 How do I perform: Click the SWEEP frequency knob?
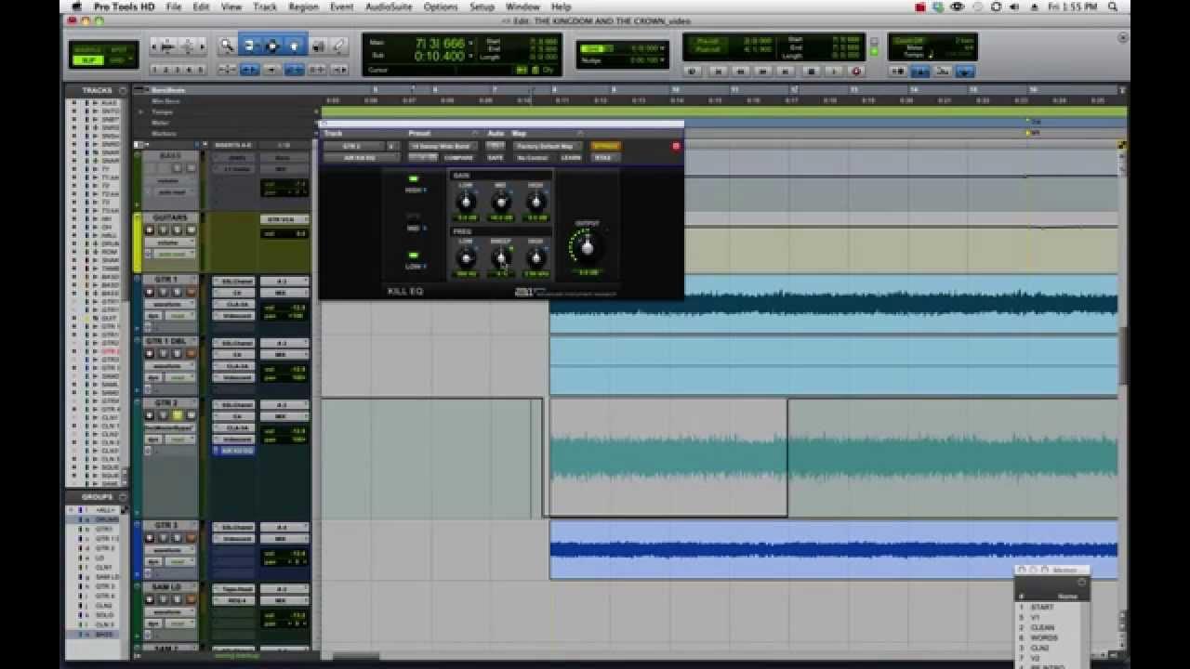point(501,257)
